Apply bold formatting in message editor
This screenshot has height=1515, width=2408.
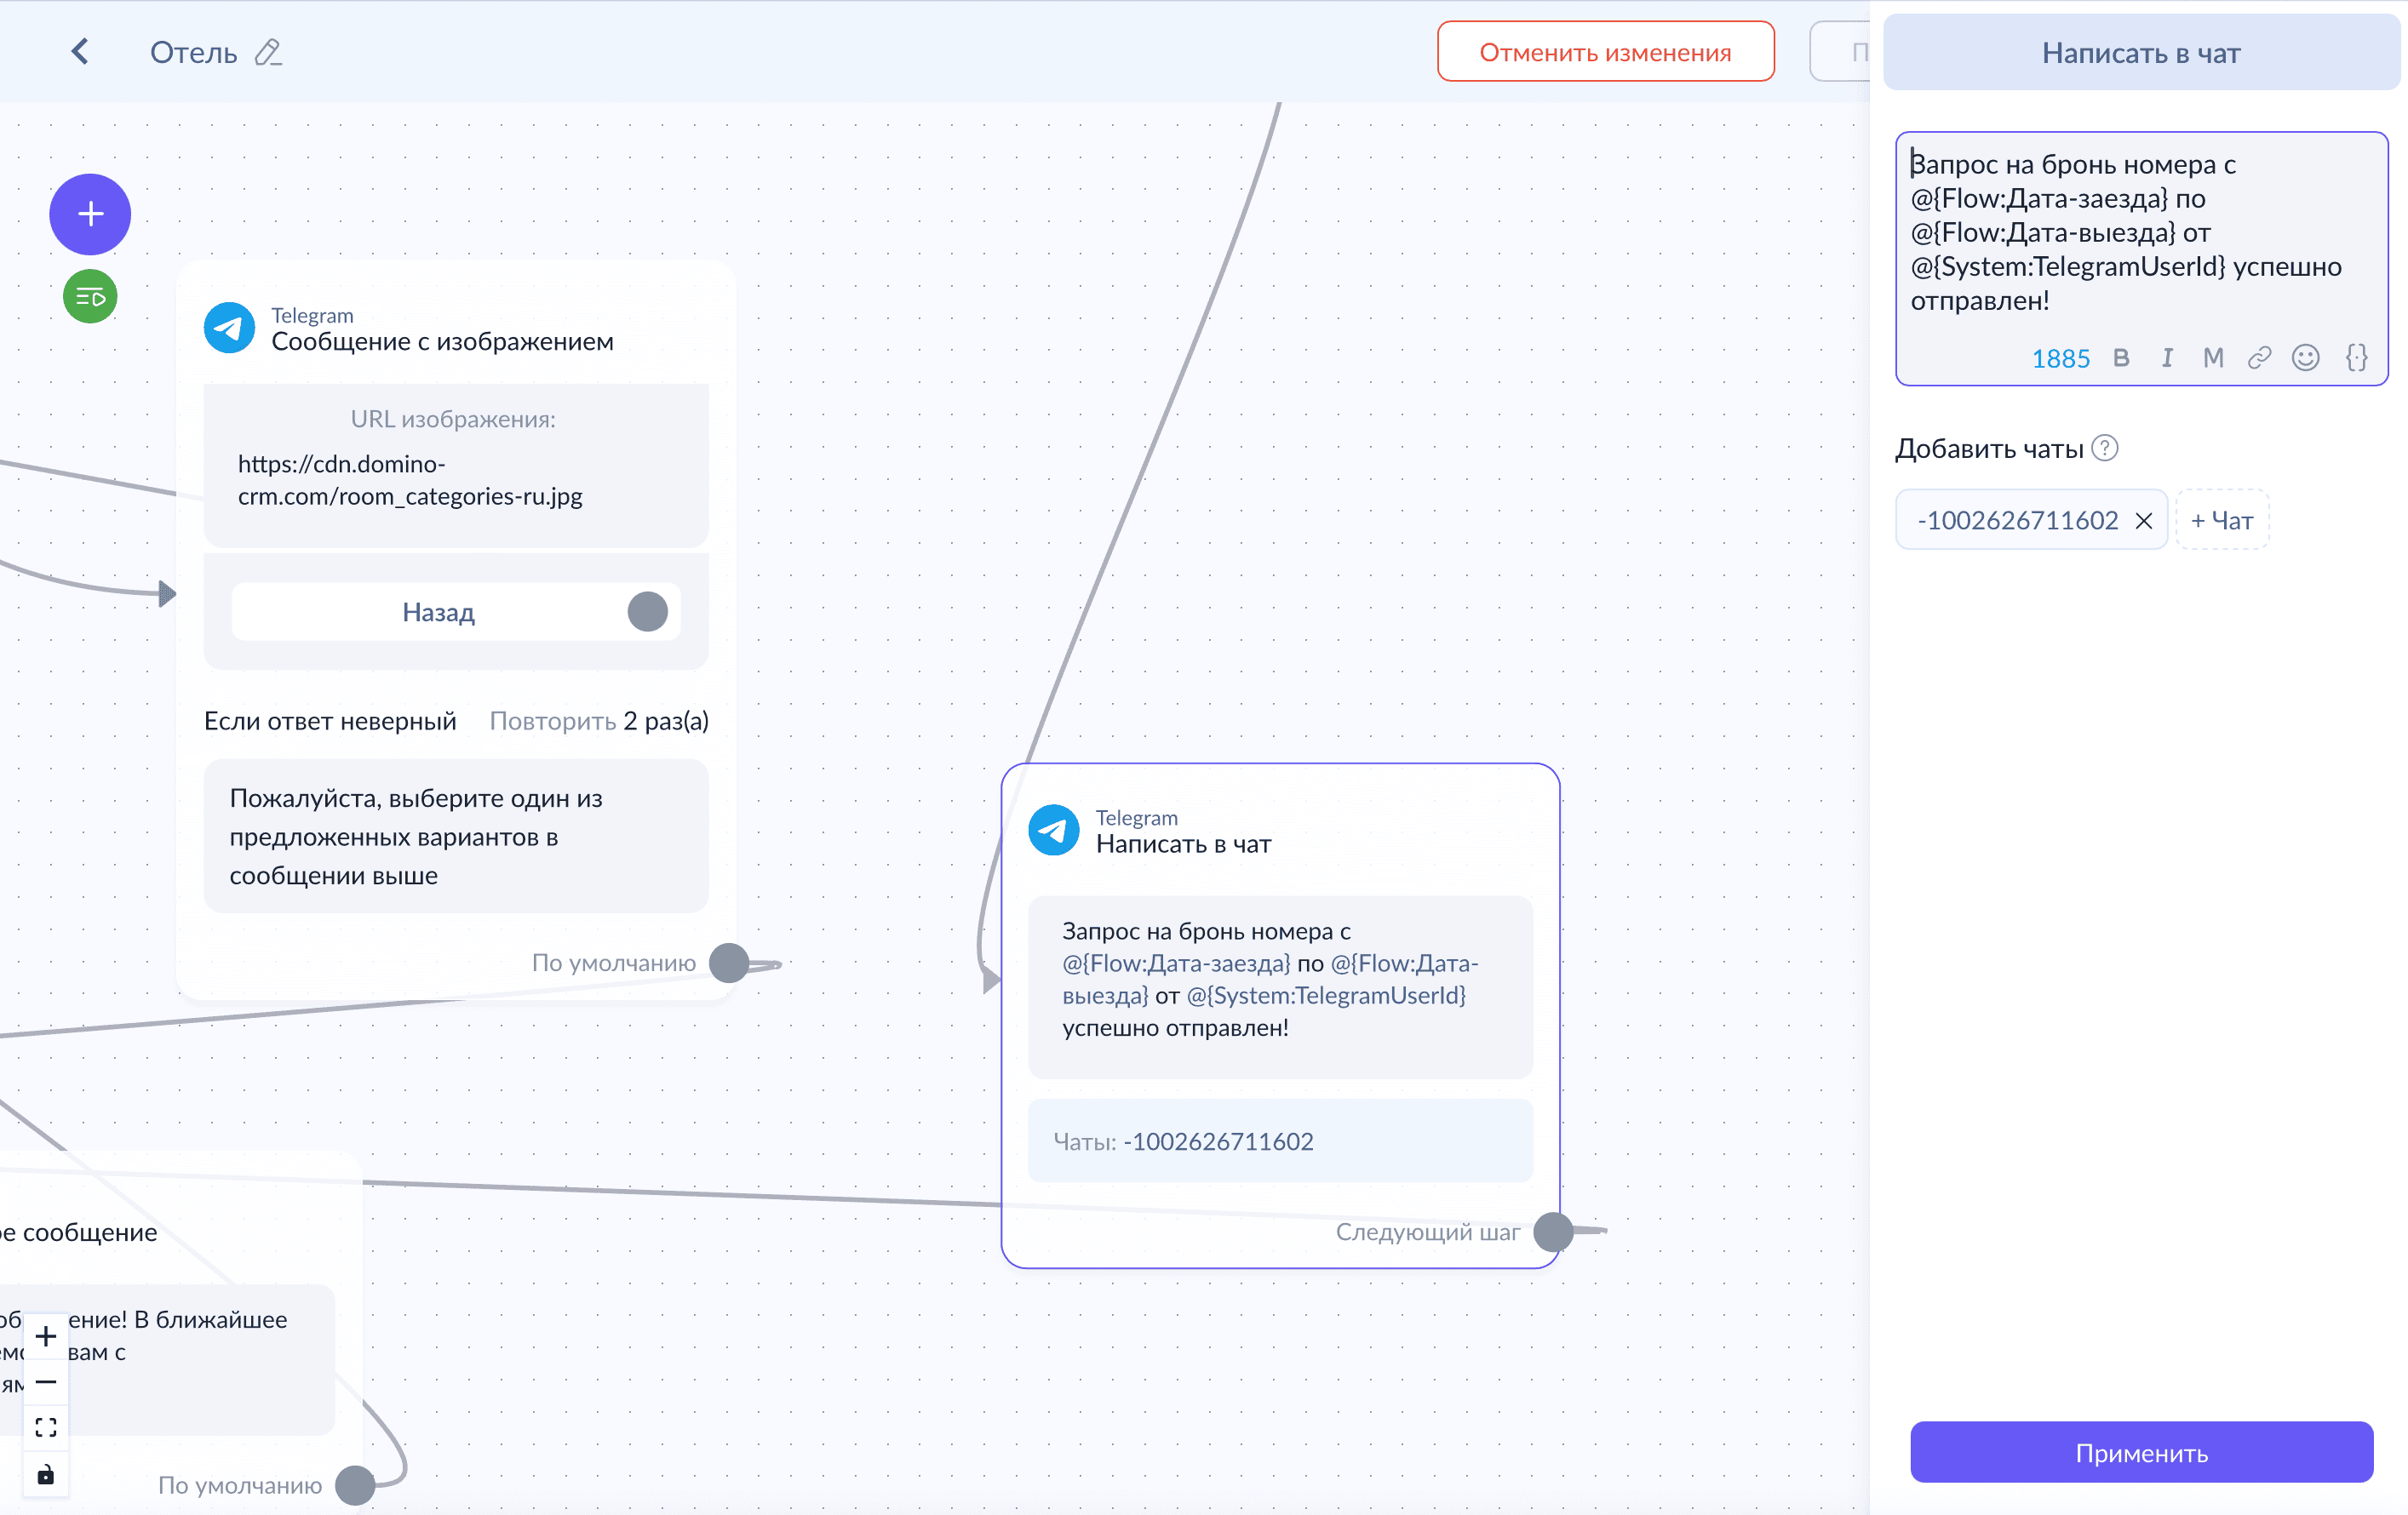(2121, 357)
